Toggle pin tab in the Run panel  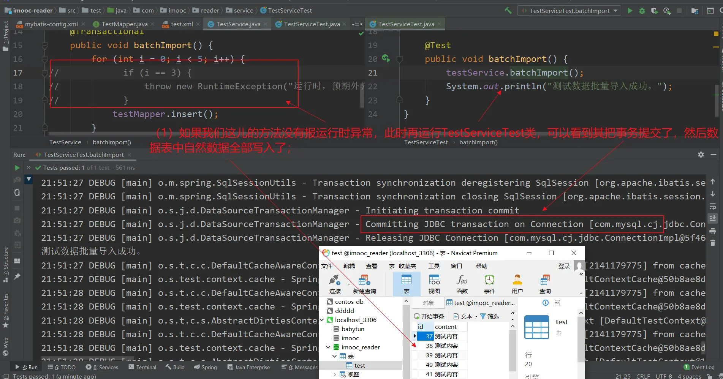[17, 276]
